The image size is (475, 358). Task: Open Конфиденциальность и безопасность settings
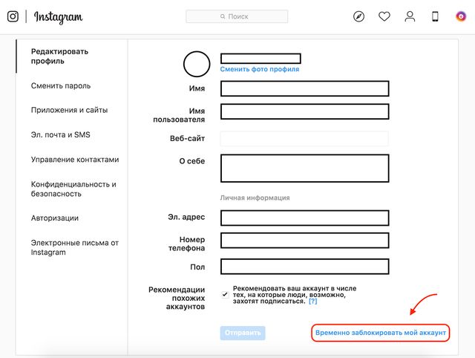click(x=73, y=189)
